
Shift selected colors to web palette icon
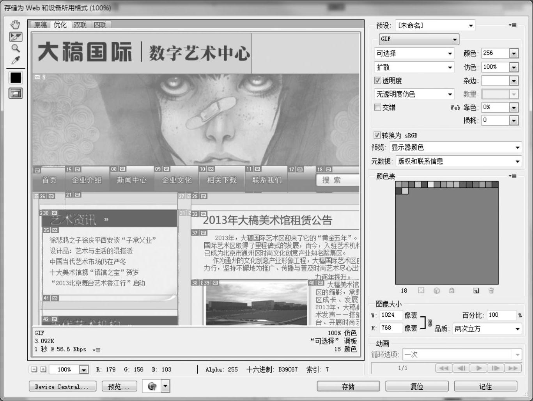pos(437,291)
